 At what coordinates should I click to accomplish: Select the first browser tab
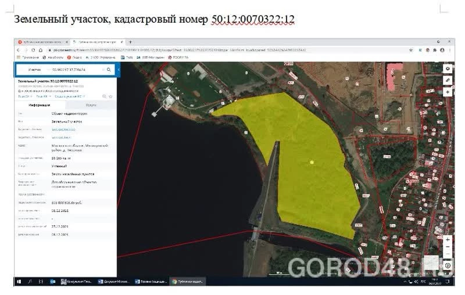click(42, 42)
